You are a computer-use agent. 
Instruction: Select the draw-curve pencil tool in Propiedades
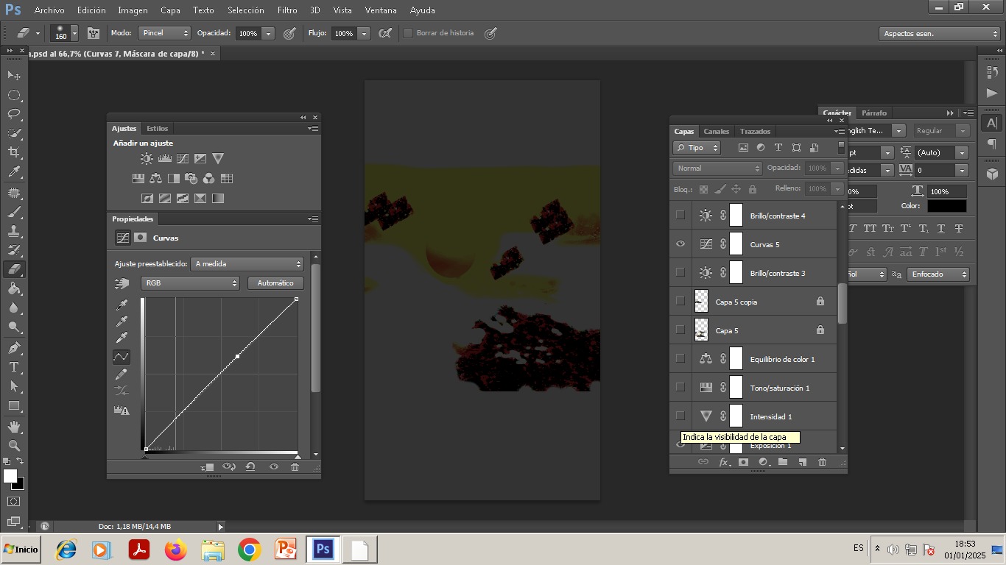122,374
